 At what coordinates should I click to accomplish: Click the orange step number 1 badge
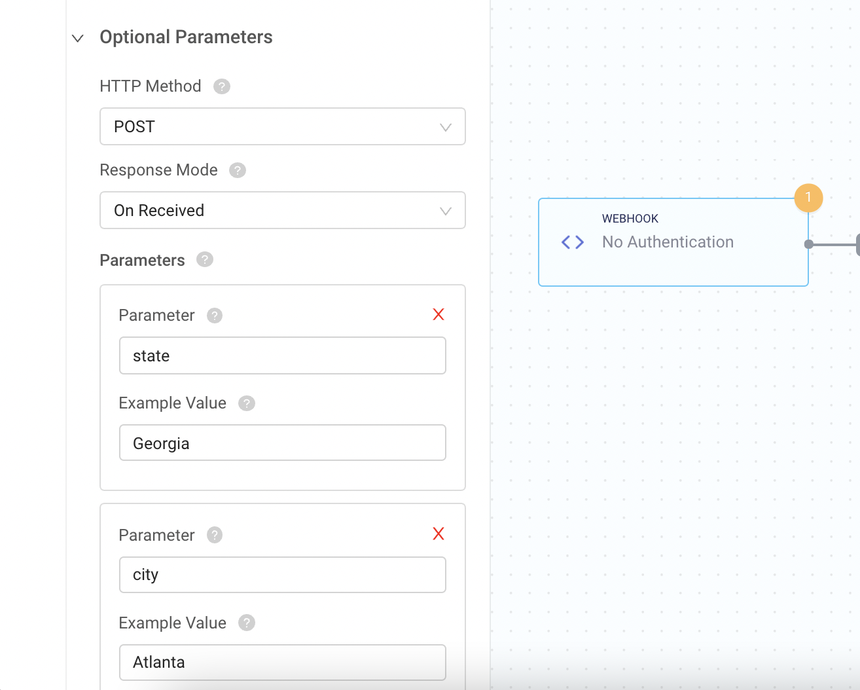pyautogui.click(x=808, y=197)
